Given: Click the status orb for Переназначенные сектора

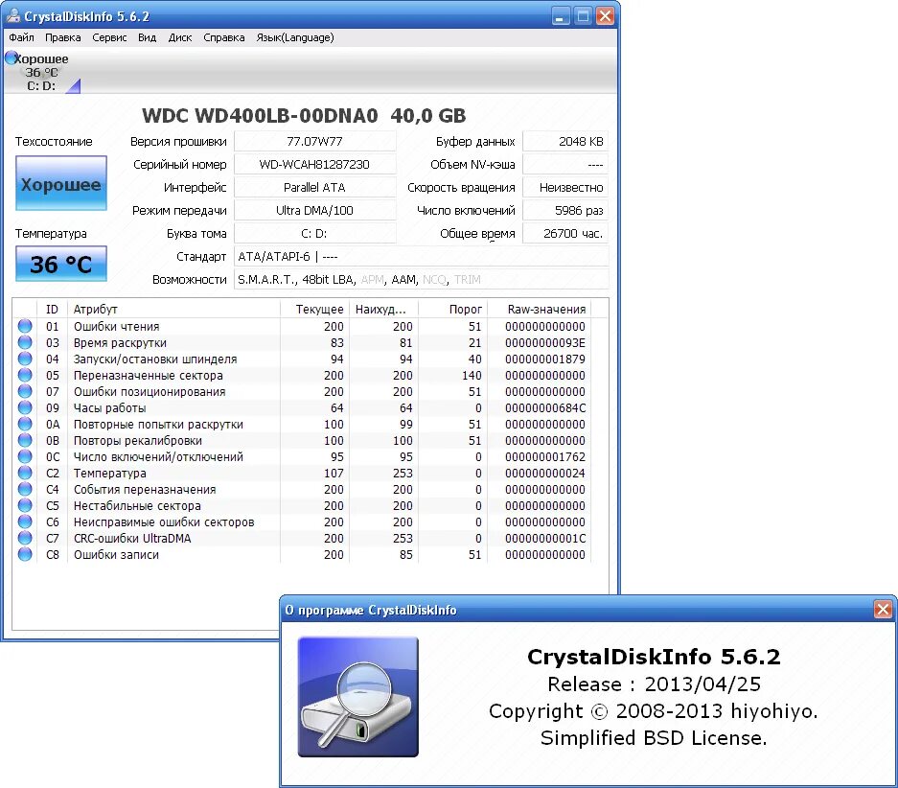Looking at the screenshot, I should (25, 375).
